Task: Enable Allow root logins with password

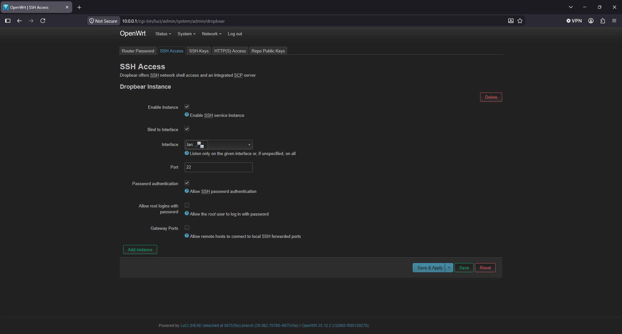Action: tap(187, 205)
